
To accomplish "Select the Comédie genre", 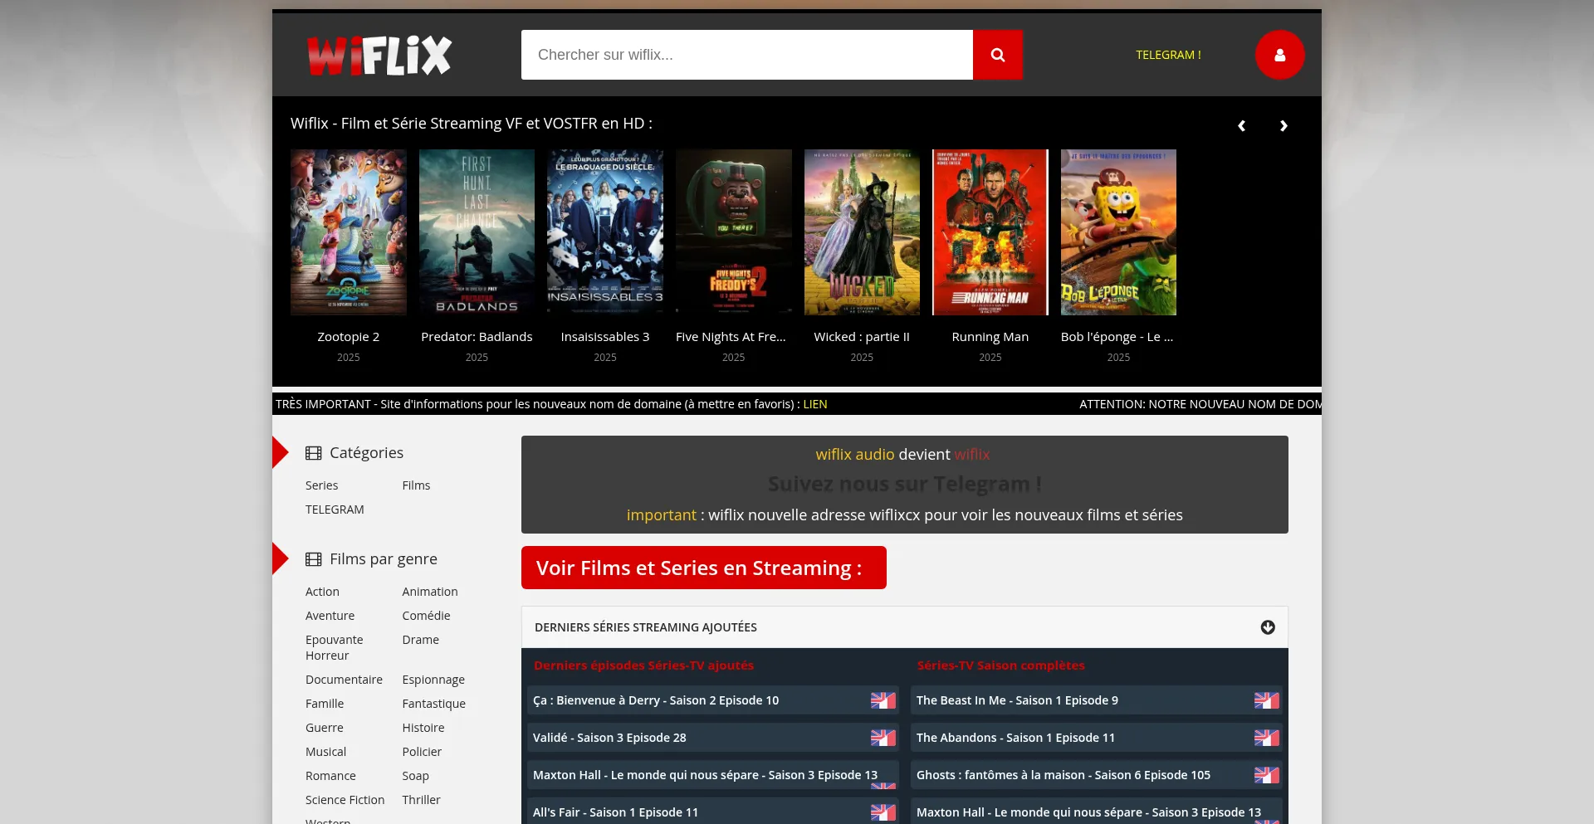I will coord(426,616).
